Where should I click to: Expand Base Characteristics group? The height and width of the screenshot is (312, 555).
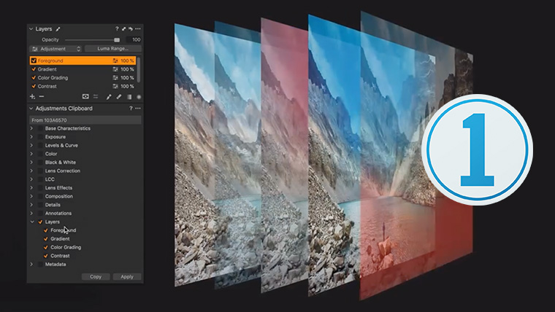click(31, 128)
